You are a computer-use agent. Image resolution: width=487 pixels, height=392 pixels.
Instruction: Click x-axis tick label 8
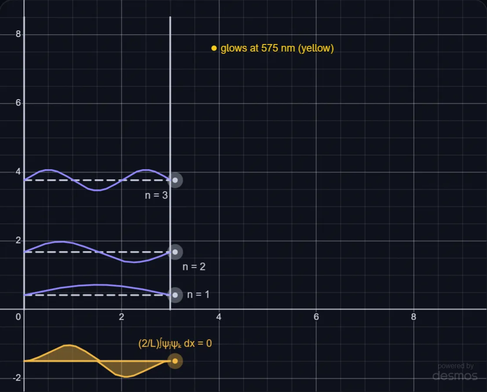[414, 317]
